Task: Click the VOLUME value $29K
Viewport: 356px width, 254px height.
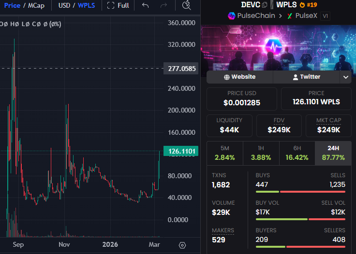Action: tap(221, 212)
